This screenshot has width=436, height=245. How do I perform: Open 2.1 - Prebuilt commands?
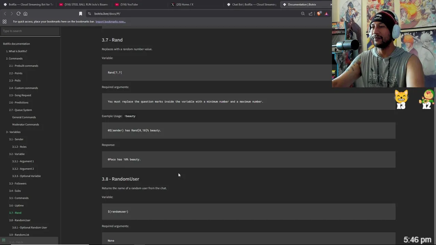pos(24,66)
